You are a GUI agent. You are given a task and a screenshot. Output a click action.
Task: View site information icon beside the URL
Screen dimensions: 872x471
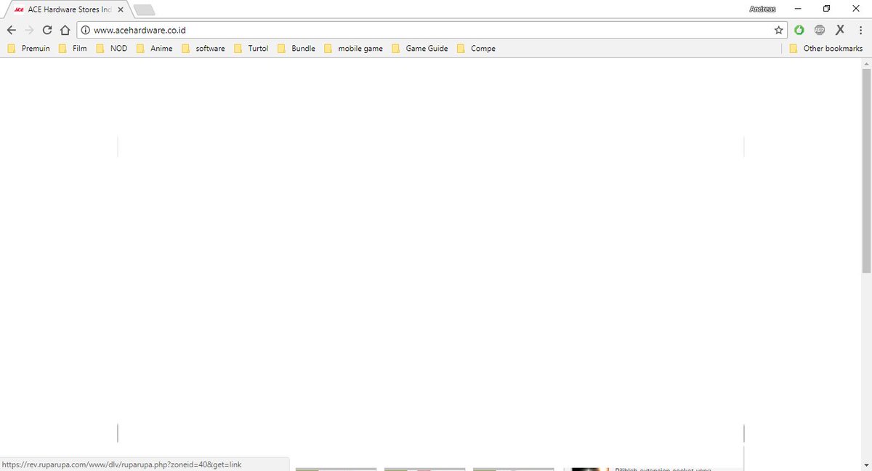[85, 30]
